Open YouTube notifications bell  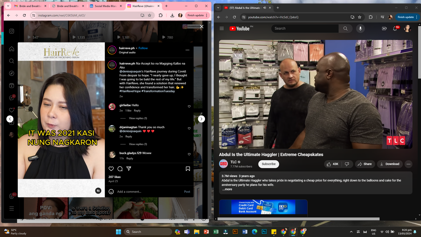395,29
